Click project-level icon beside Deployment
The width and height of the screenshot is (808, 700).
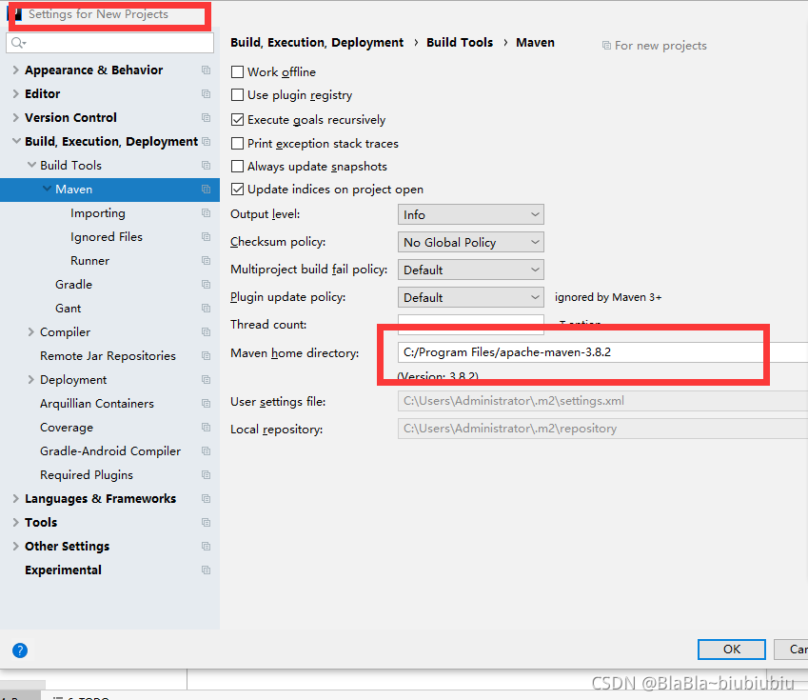coord(207,380)
